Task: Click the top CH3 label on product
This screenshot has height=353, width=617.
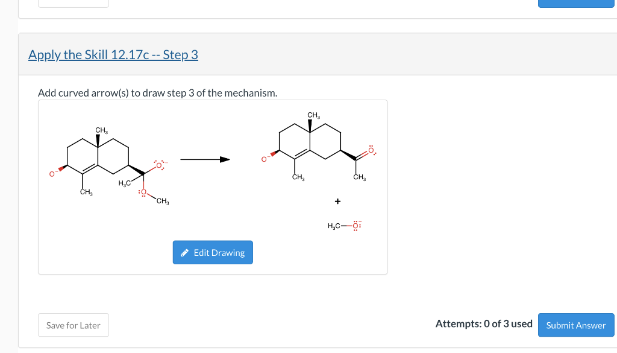Action: (x=313, y=115)
